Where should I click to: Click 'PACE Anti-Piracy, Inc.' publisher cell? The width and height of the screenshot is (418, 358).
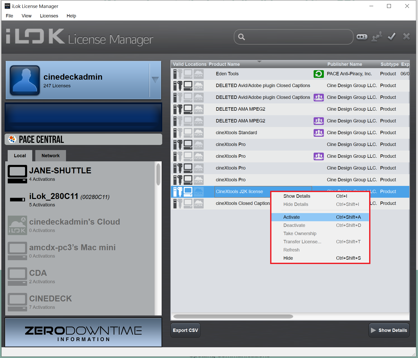pyautogui.click(x=349, y=74)
